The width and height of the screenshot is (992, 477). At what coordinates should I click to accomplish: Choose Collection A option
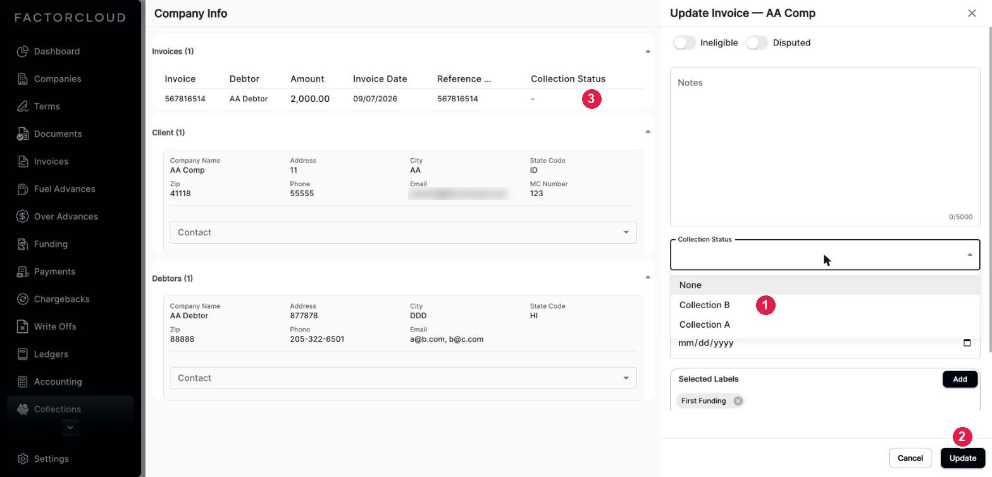(x=825, y=325)
